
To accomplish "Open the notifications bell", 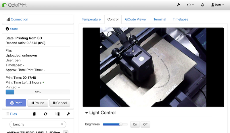I will pyautogui.click(x=202, y=5).
